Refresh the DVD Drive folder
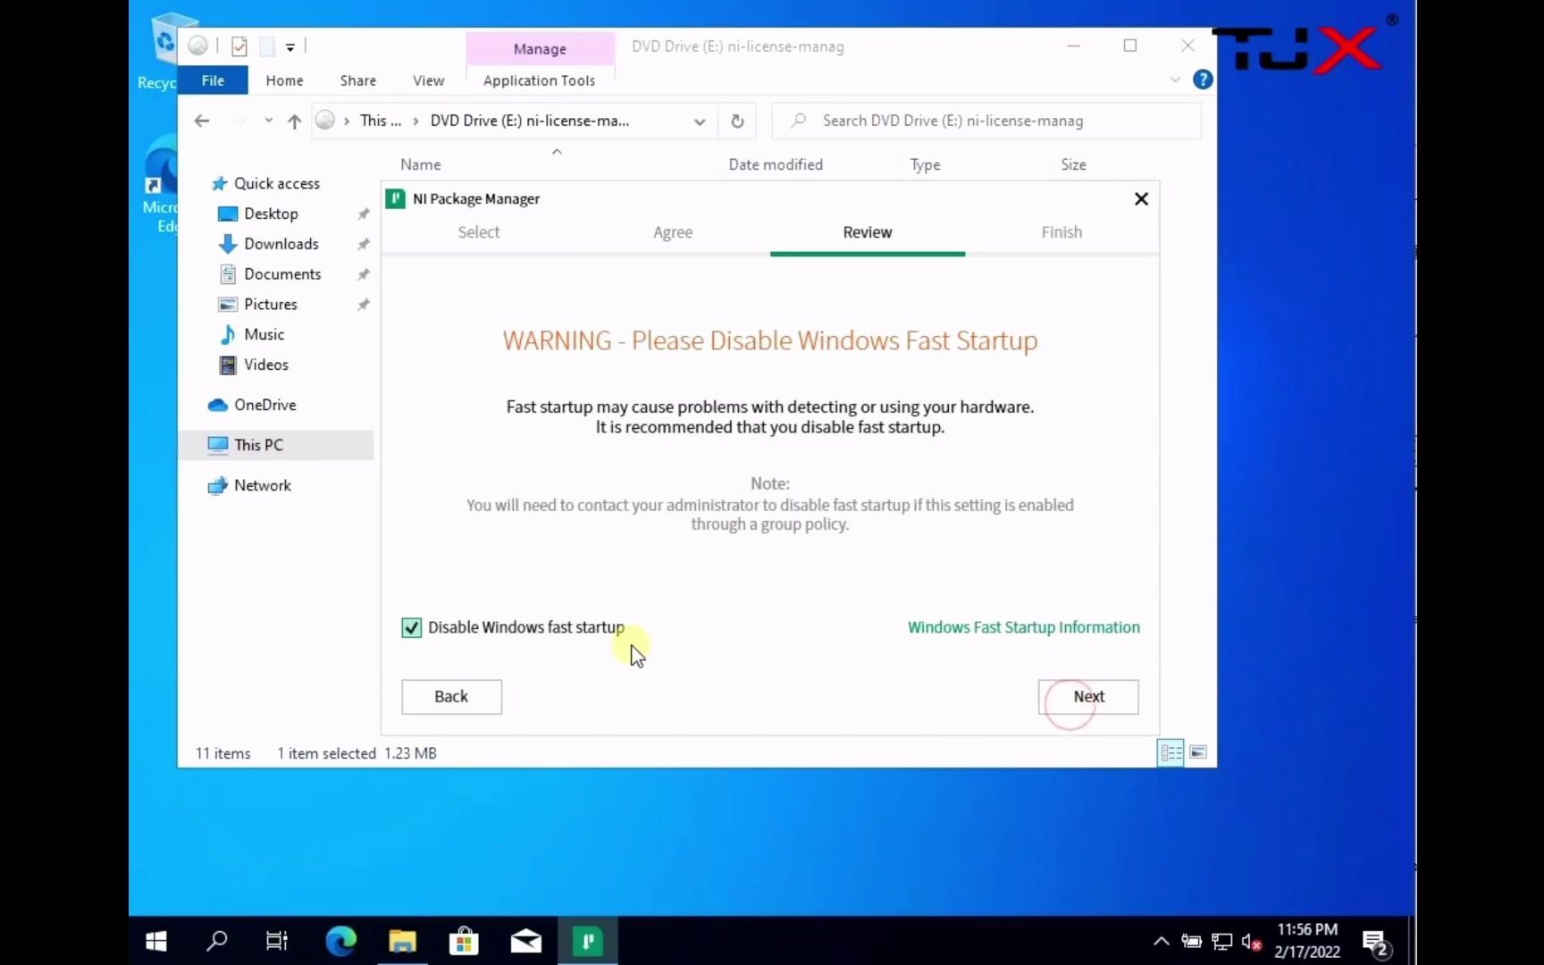This screenshot has height=965, width=1544. coord(737,122)
